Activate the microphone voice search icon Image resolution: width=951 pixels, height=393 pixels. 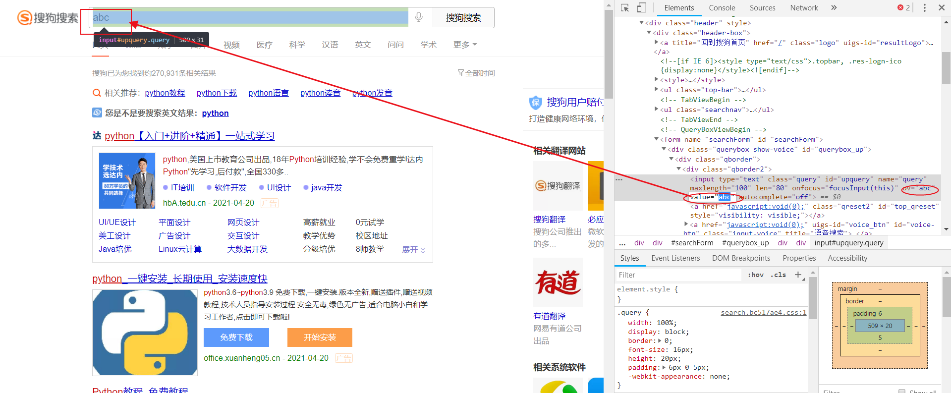[419, 17]
